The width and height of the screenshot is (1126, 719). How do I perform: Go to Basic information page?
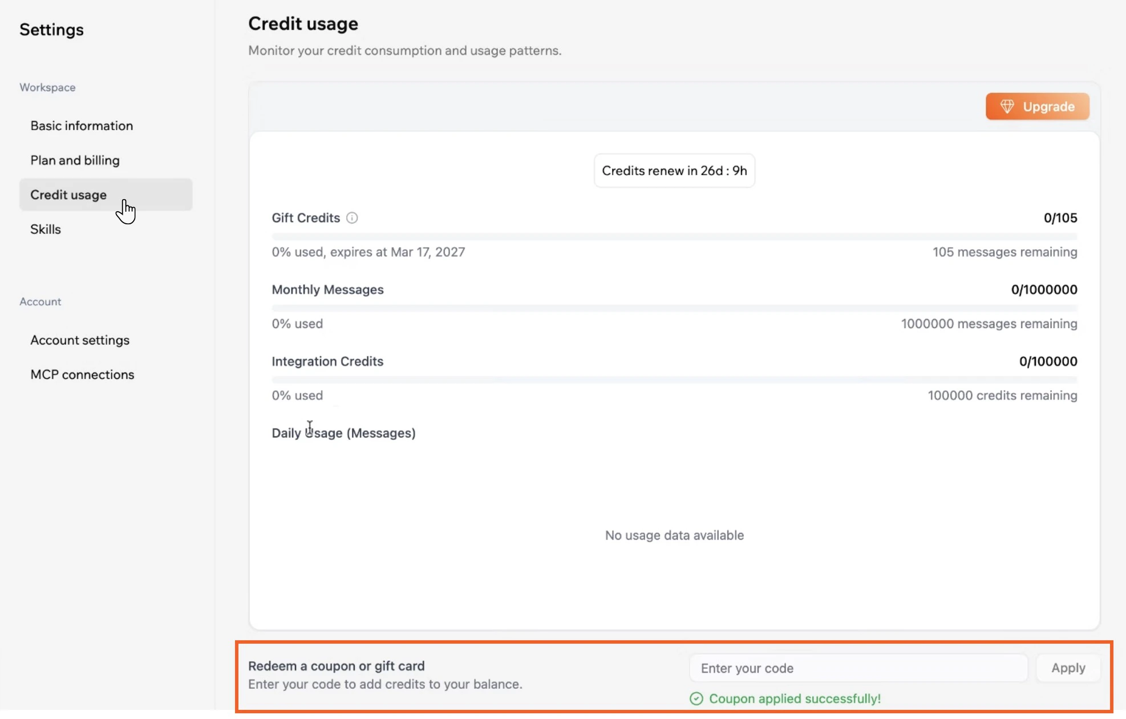pyautogui.click(x=82, y=126)
